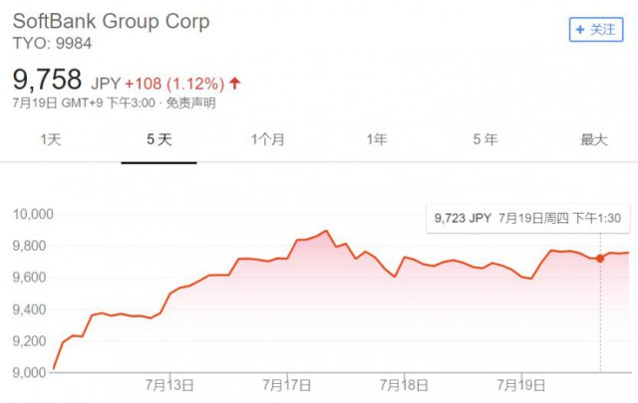Switch to the 1天 tab

click(x=51, y=140)
